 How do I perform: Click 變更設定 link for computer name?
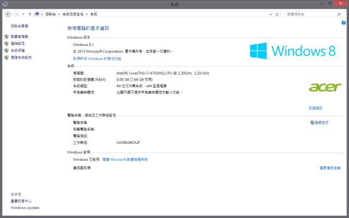click(322, 123)
